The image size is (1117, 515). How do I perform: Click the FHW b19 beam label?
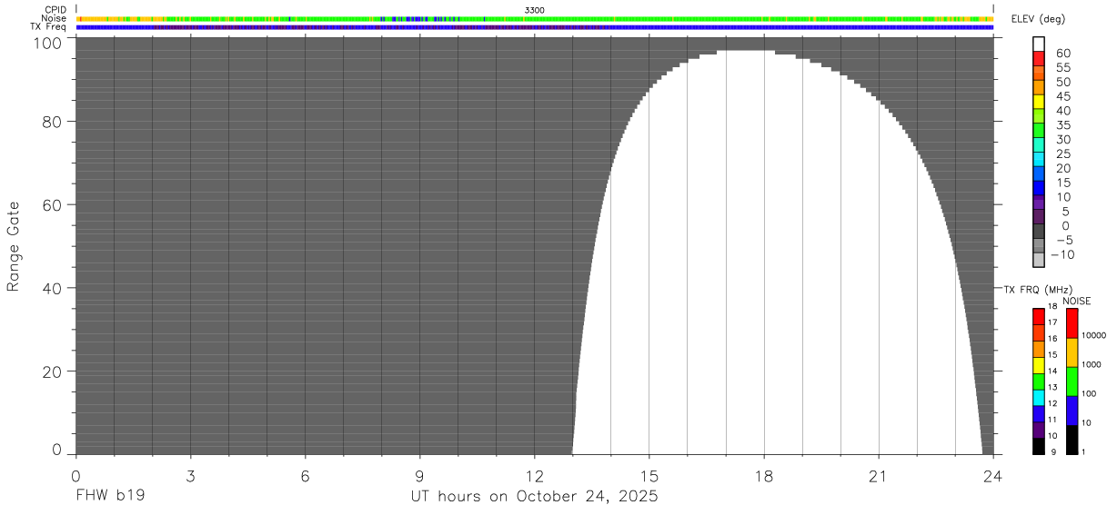click(x=110, y=497)
